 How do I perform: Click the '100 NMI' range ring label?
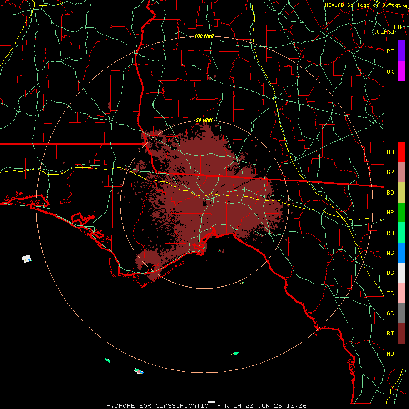point(204,36)
